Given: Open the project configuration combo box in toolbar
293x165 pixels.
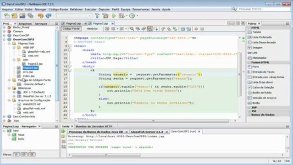Looking at the screenshot, I should (x=74, y=16).
